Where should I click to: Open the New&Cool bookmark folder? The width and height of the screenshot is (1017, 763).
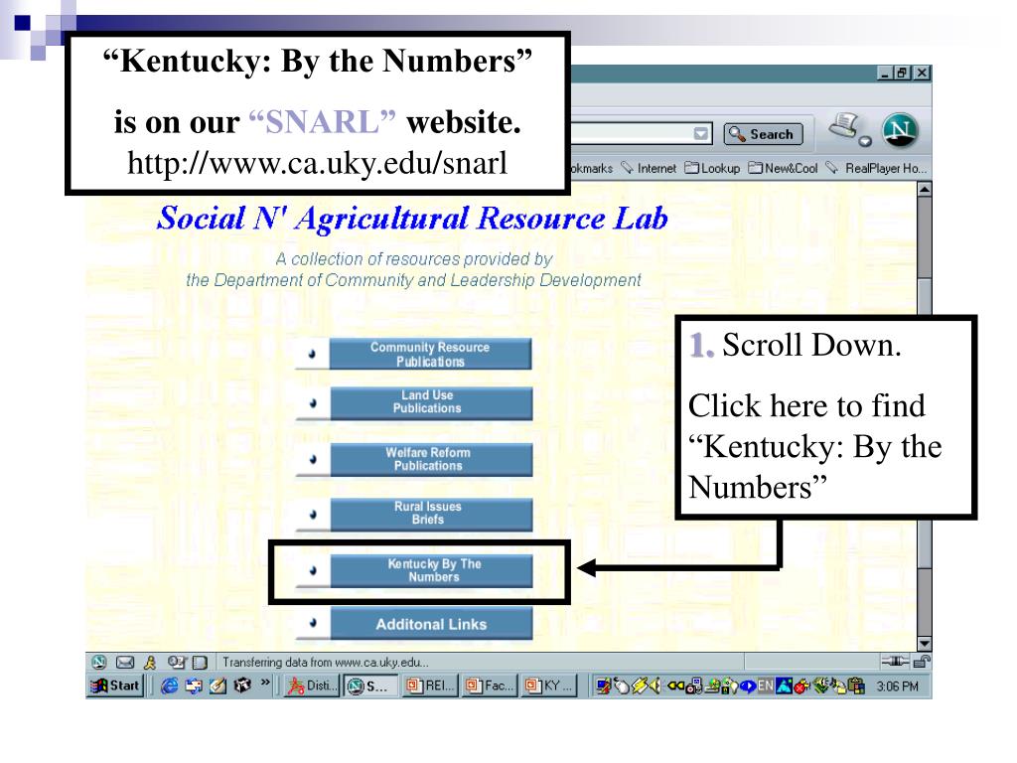pos(783,168)
